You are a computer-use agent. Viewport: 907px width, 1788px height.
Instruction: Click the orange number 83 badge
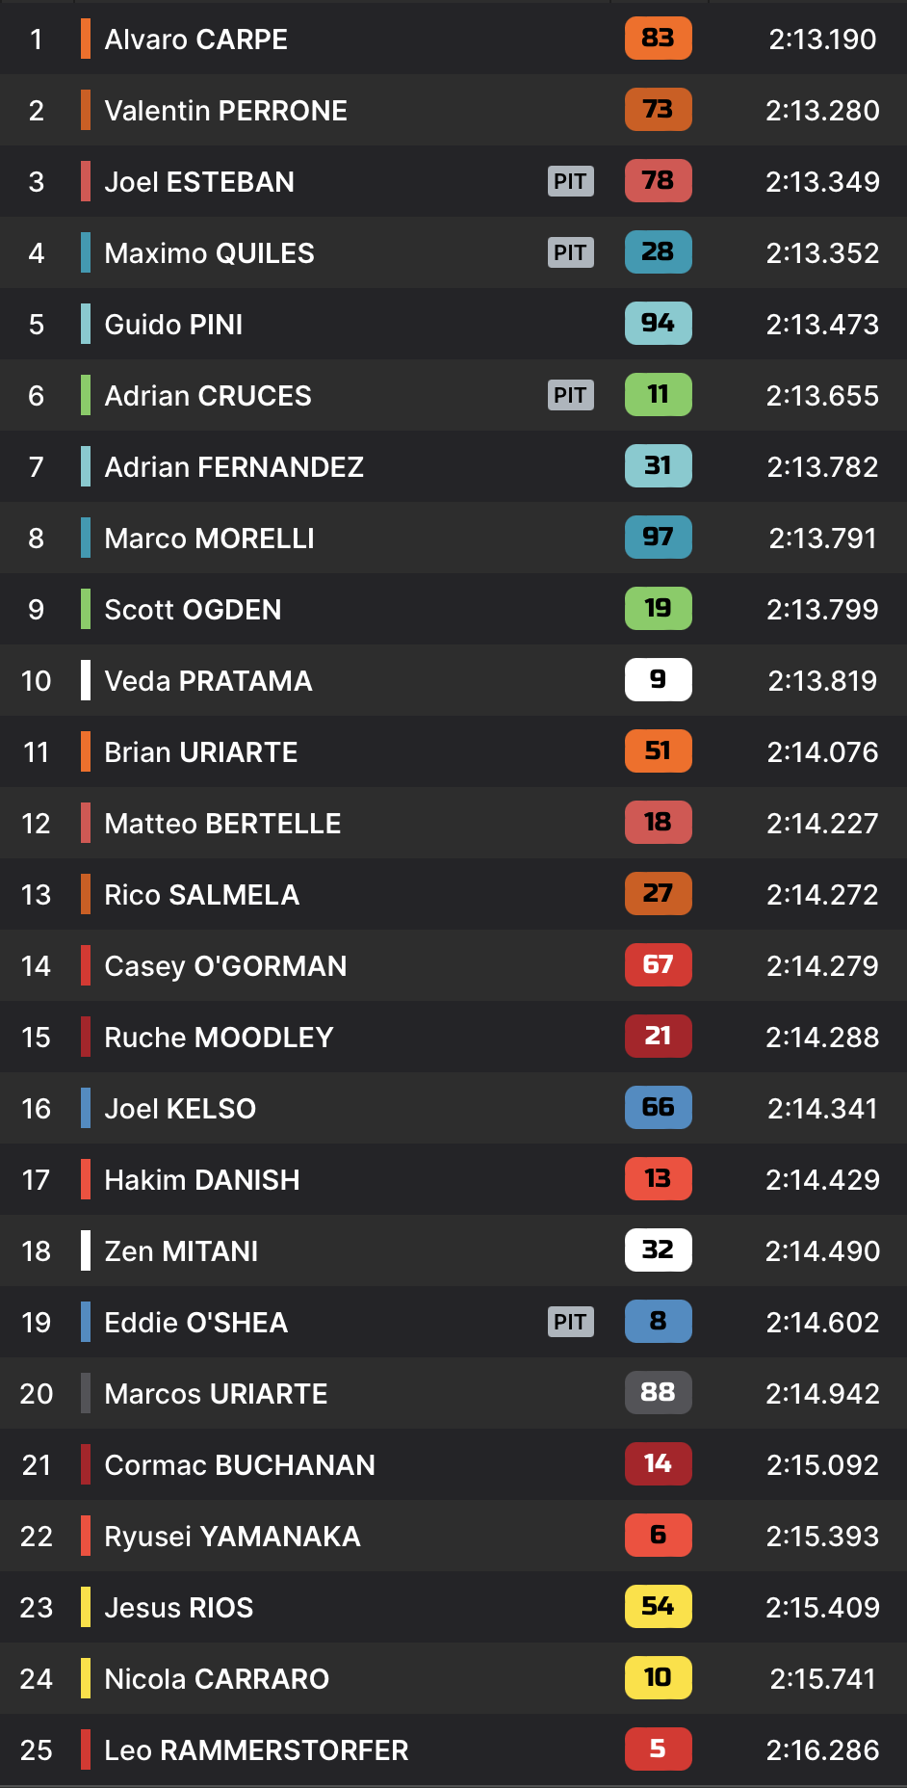(x=658, y=39)
